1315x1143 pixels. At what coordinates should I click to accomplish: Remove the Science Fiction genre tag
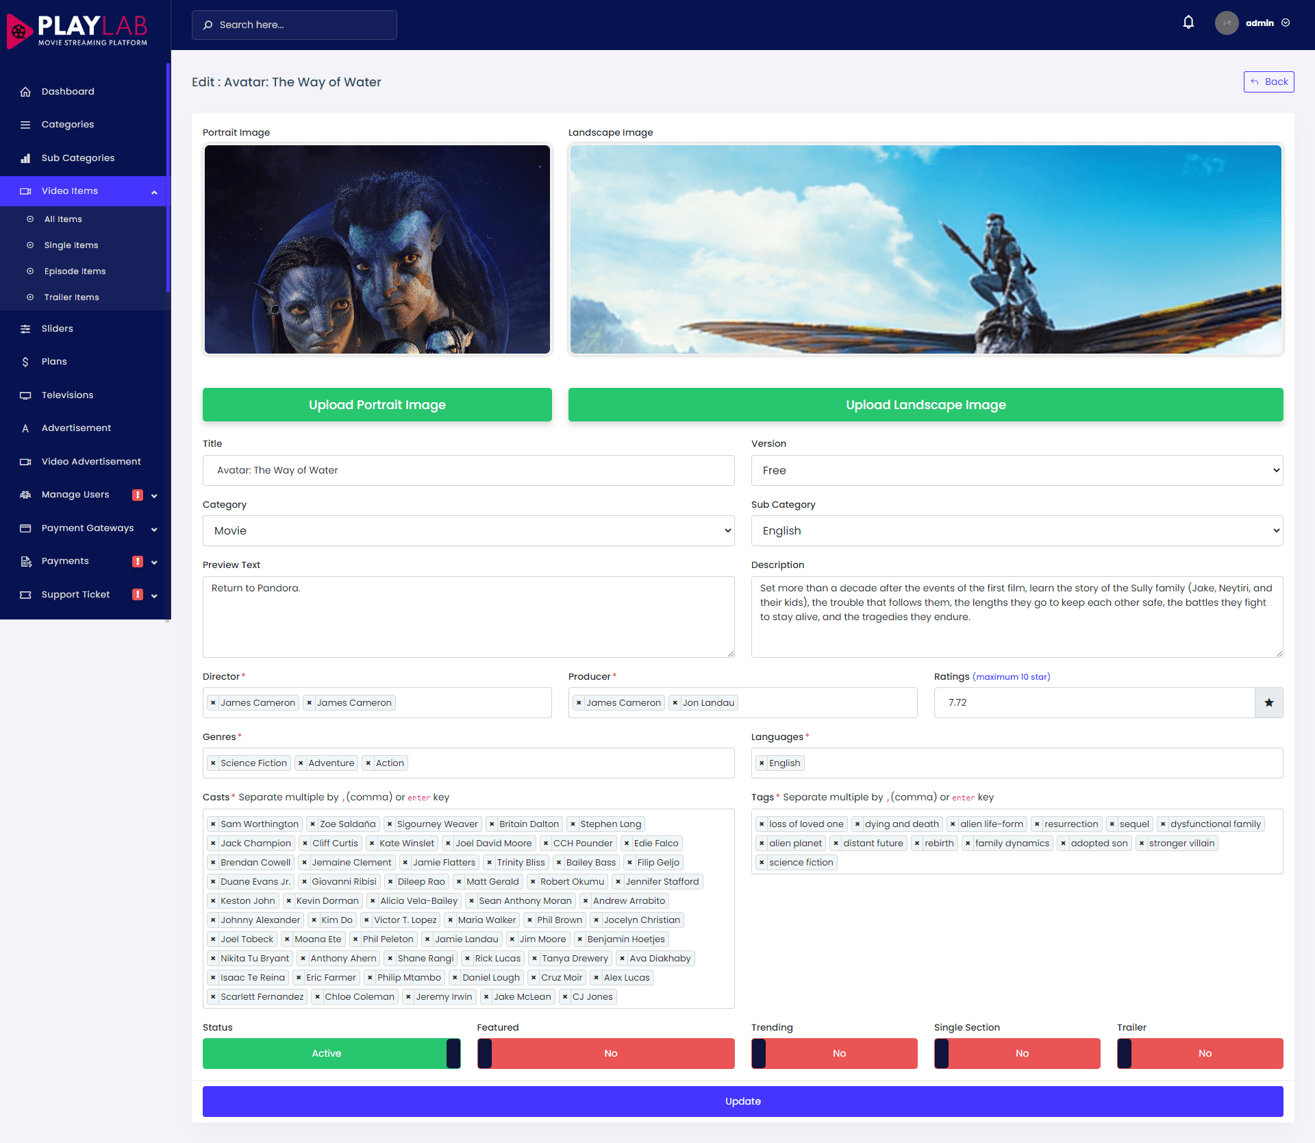(213, 763)
